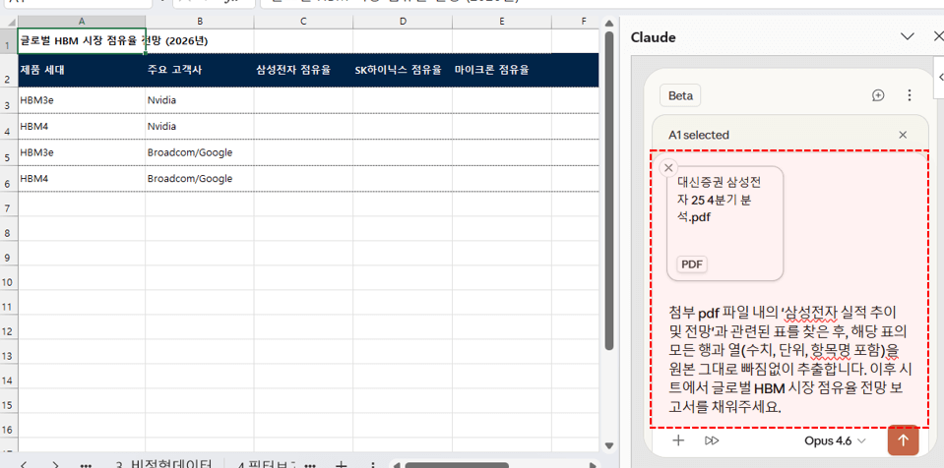Select column E header
Viewport: 944px width, 468px height.
(502, 22)
